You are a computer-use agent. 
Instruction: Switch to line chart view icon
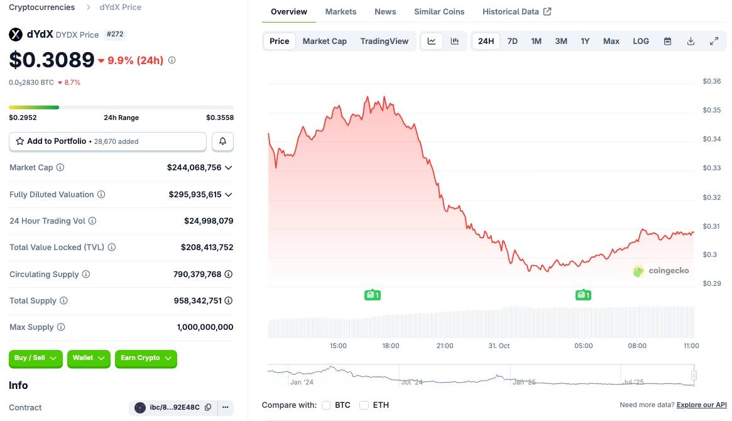[432, 41]
